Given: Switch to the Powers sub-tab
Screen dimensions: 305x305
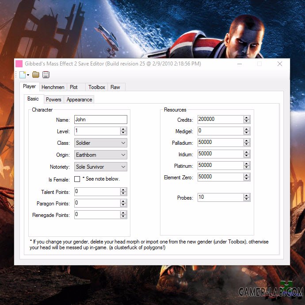Looking at the screenshot, I should click(x=53, y=100).
